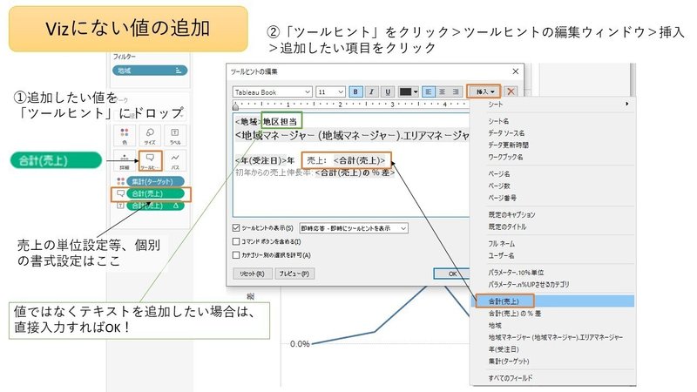Click the リセット(R) button

click(x=252, y=274)
